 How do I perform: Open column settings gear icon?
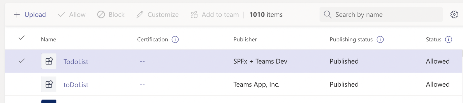454,15
